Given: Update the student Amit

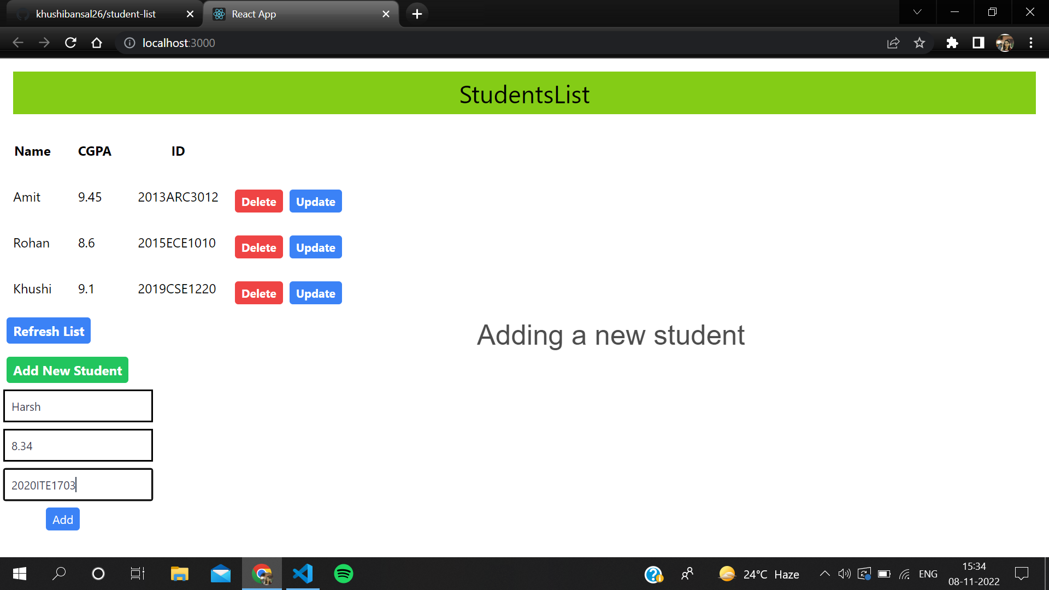Looking at the screenshot, I should coord(316,201).
